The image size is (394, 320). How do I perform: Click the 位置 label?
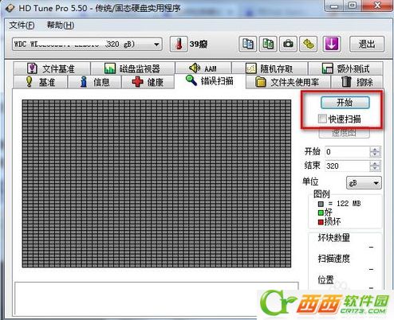point(325,279)
